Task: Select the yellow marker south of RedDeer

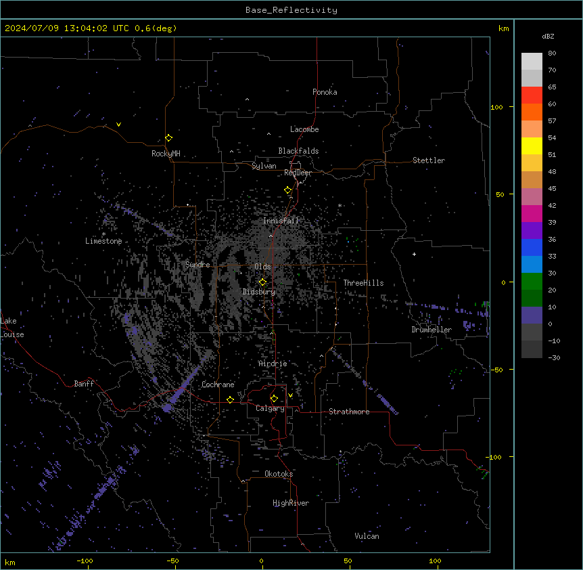Action: pyautogui.click(x=288, y=190)
